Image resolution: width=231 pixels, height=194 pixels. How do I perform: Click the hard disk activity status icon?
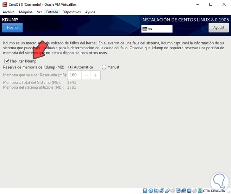coord(145,191)
